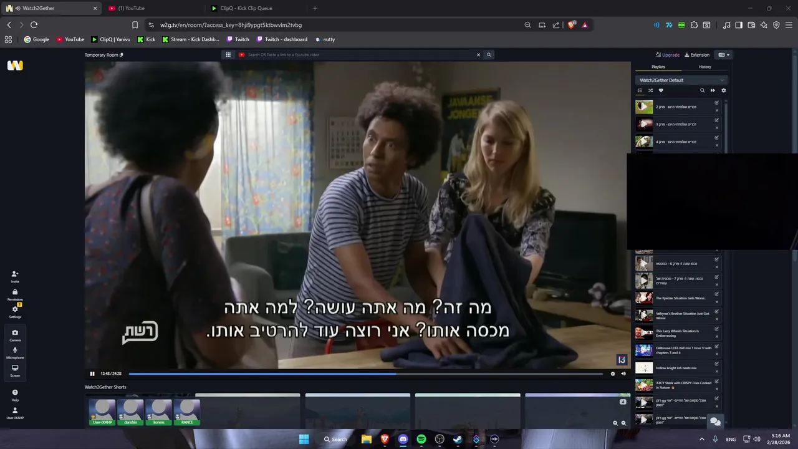Open the nutty bookmark

tap(325, 39)
